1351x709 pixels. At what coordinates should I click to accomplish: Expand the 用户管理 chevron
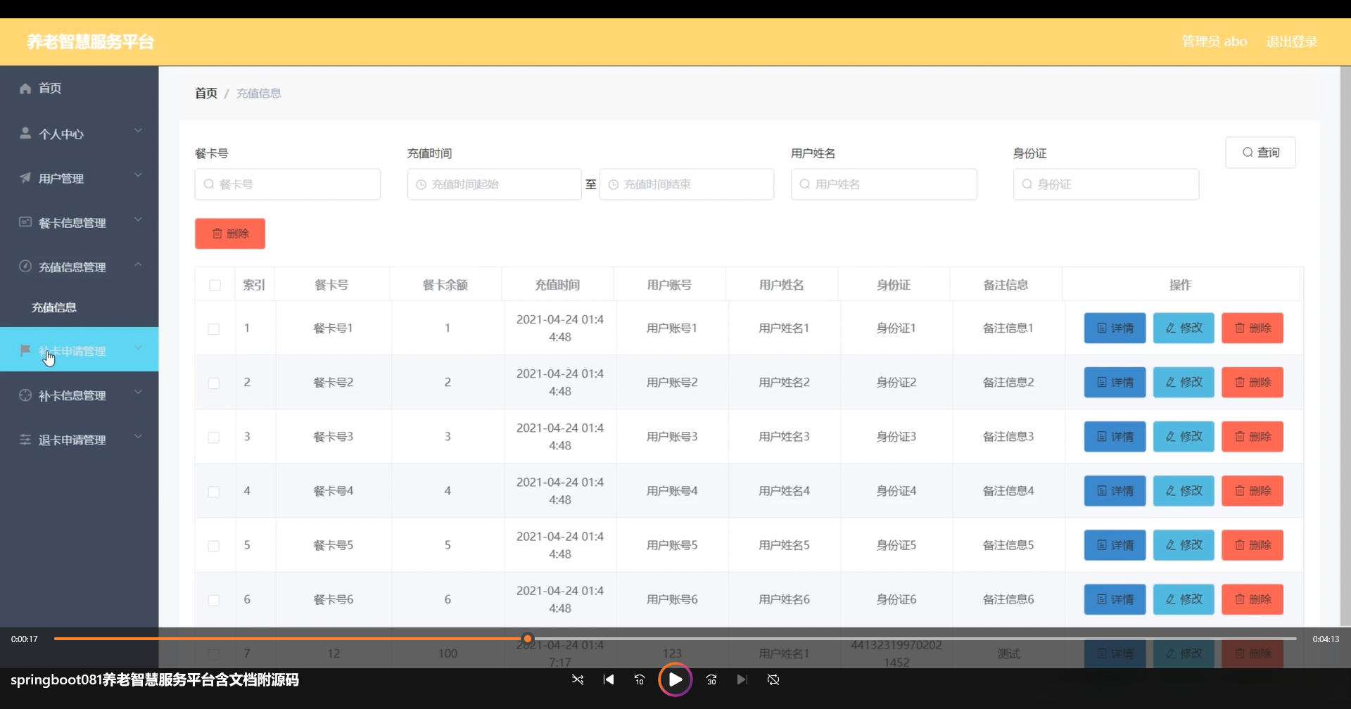click(x=138, y=175)
